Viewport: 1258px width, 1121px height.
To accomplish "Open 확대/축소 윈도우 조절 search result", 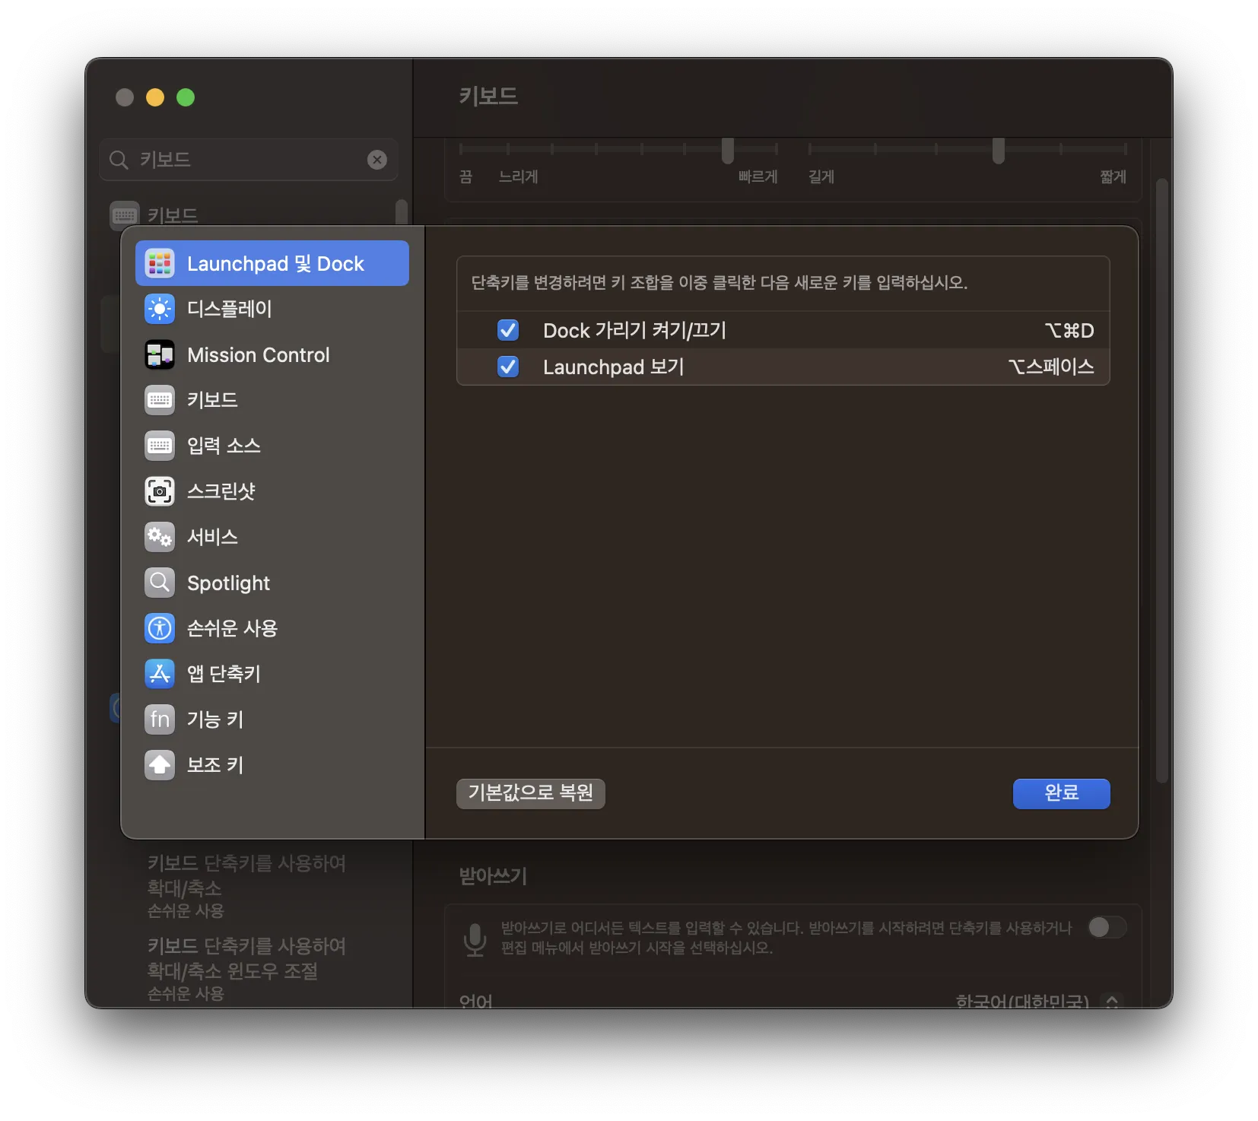I will [x=246, y=968].
